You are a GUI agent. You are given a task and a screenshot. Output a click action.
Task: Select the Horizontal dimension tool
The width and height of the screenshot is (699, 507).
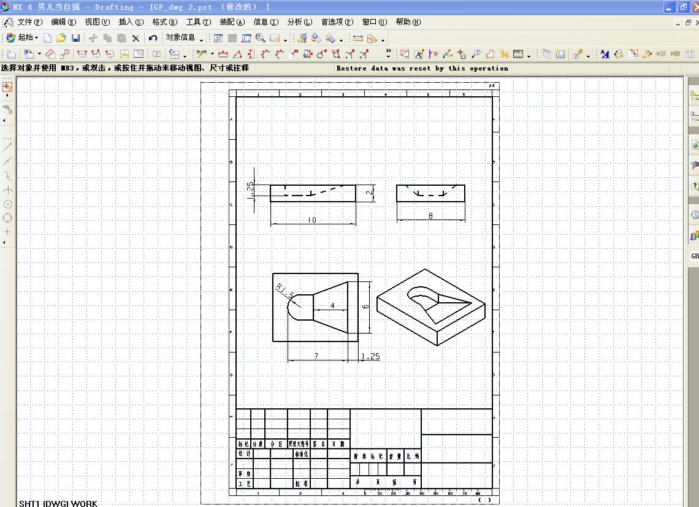pyautogui.click(x=223, y=54)
